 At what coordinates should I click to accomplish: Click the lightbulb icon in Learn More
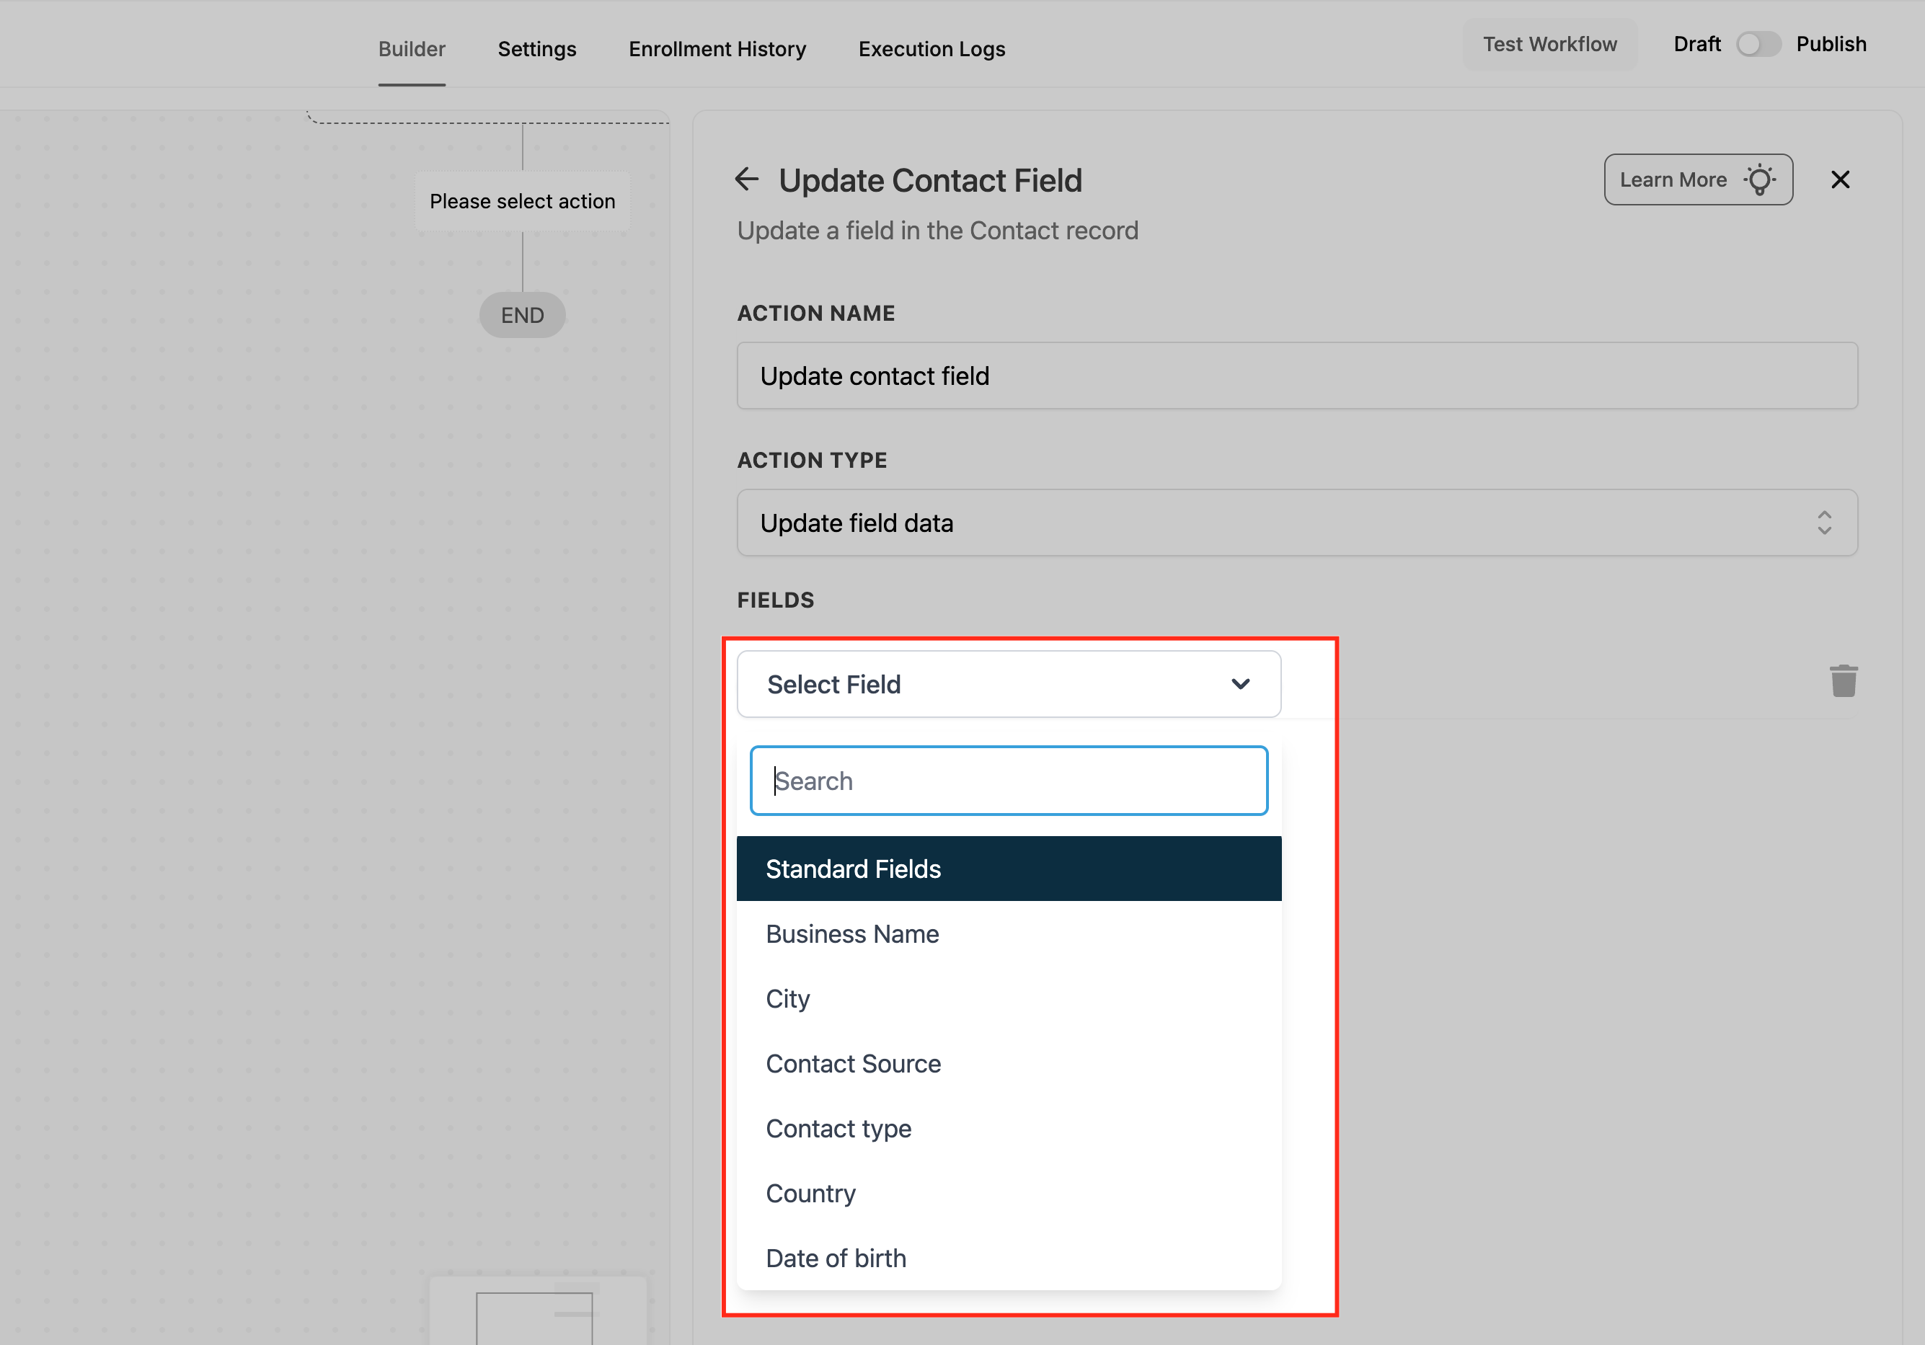[1759, 179]
